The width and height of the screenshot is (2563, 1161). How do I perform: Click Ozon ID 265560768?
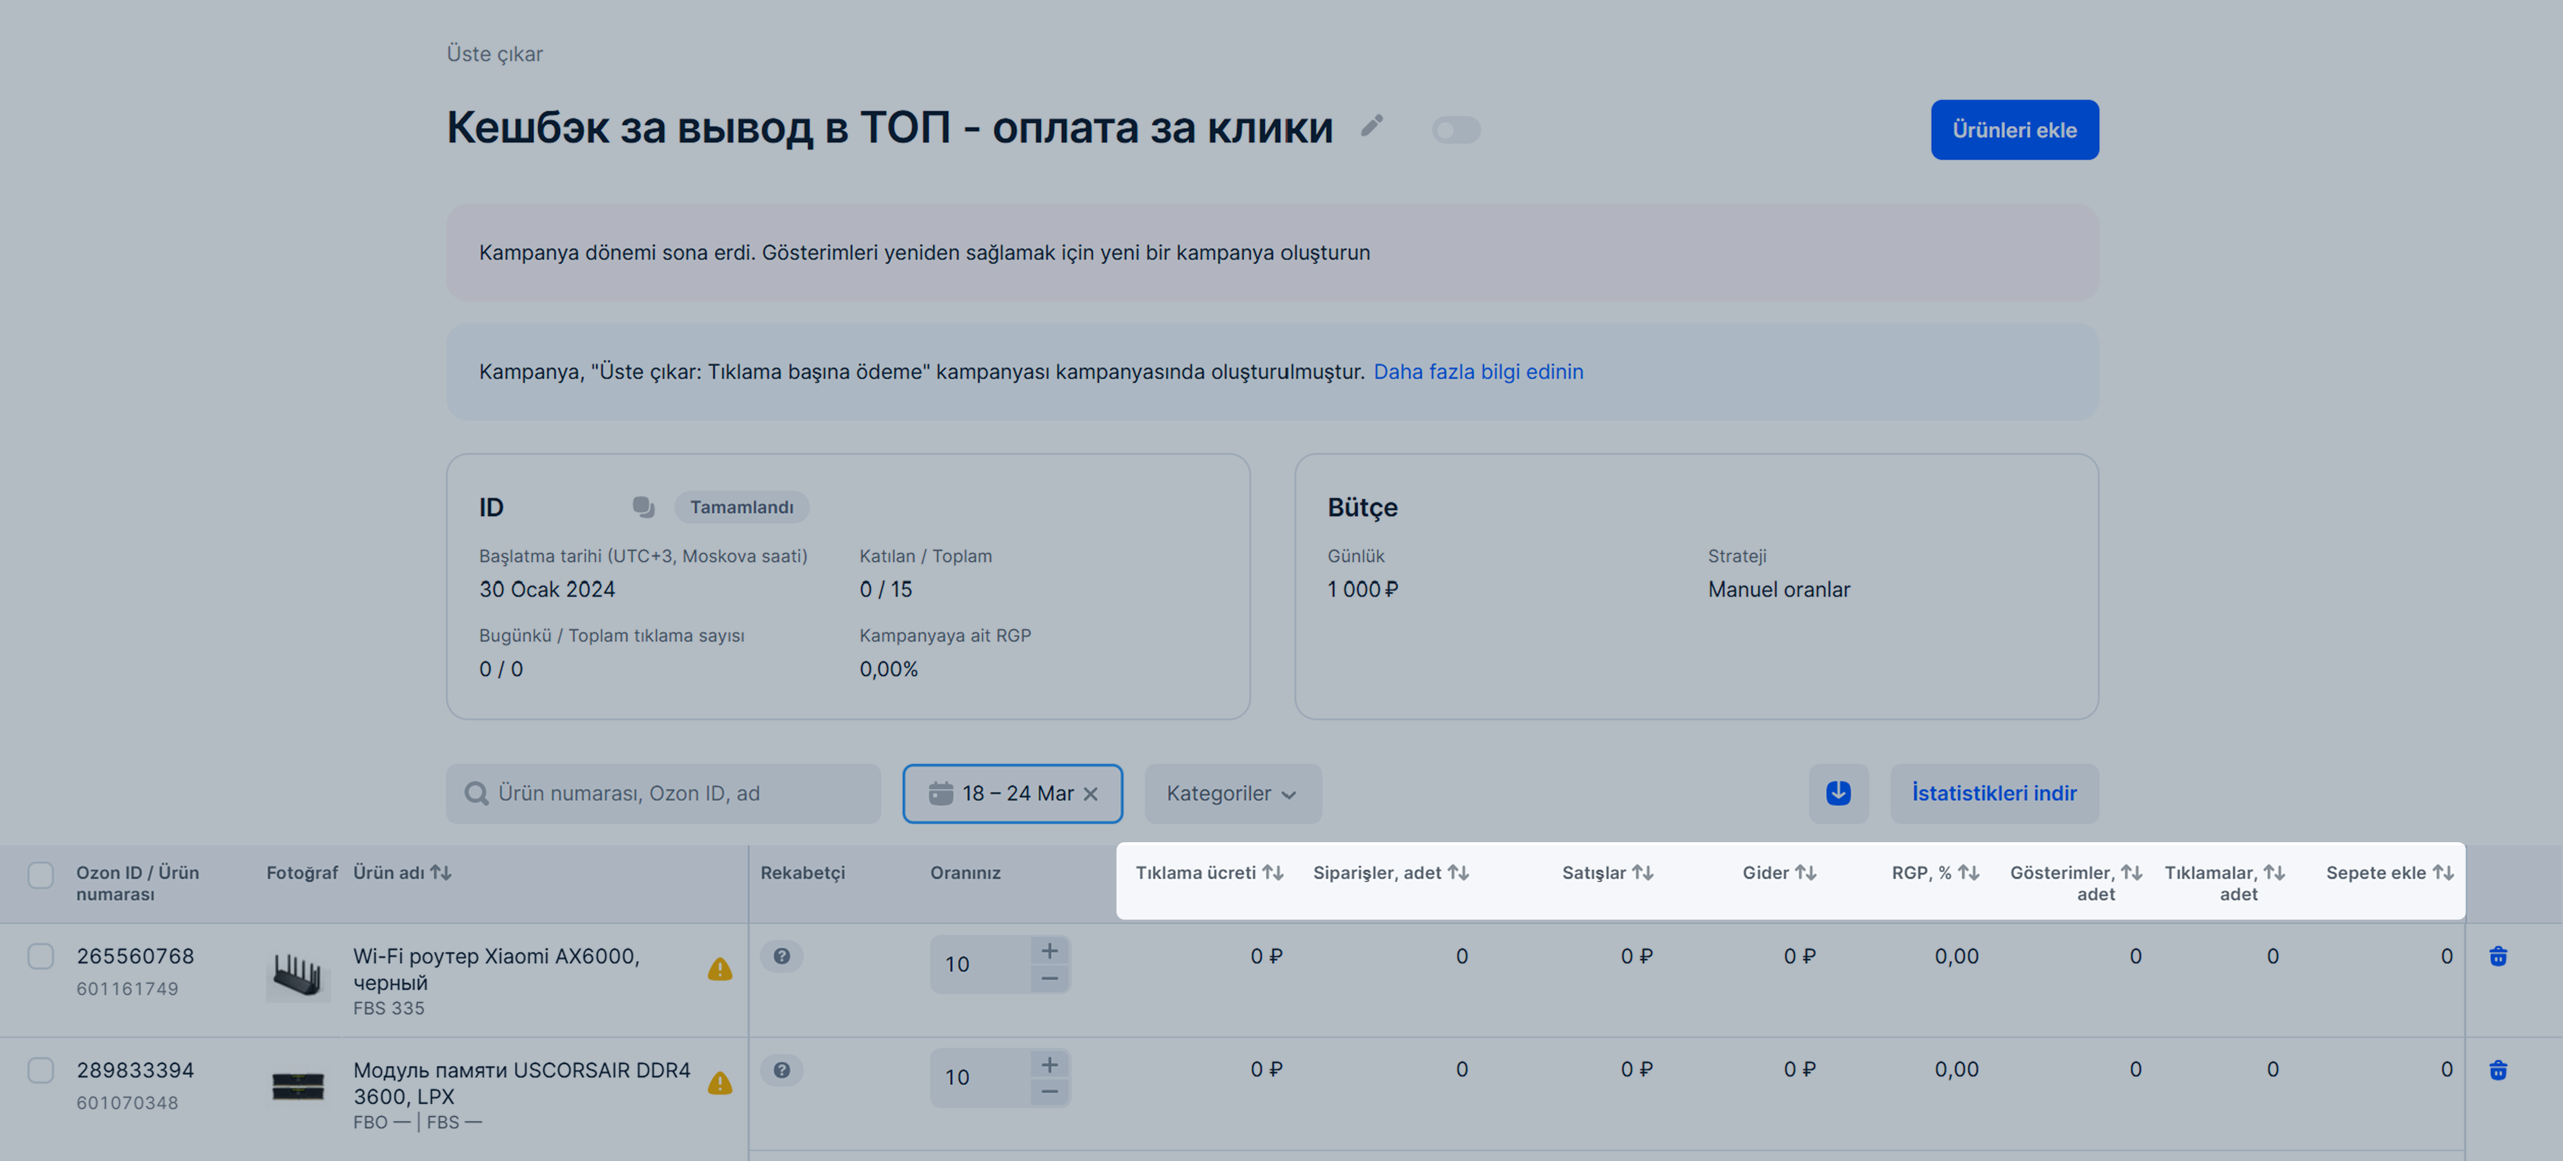pyautogui.click(x=135, y=956)
